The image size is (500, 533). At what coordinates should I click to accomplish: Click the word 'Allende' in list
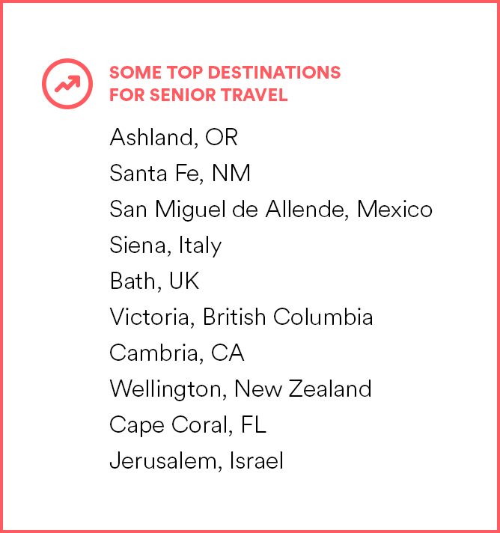(x=307, y=209)
